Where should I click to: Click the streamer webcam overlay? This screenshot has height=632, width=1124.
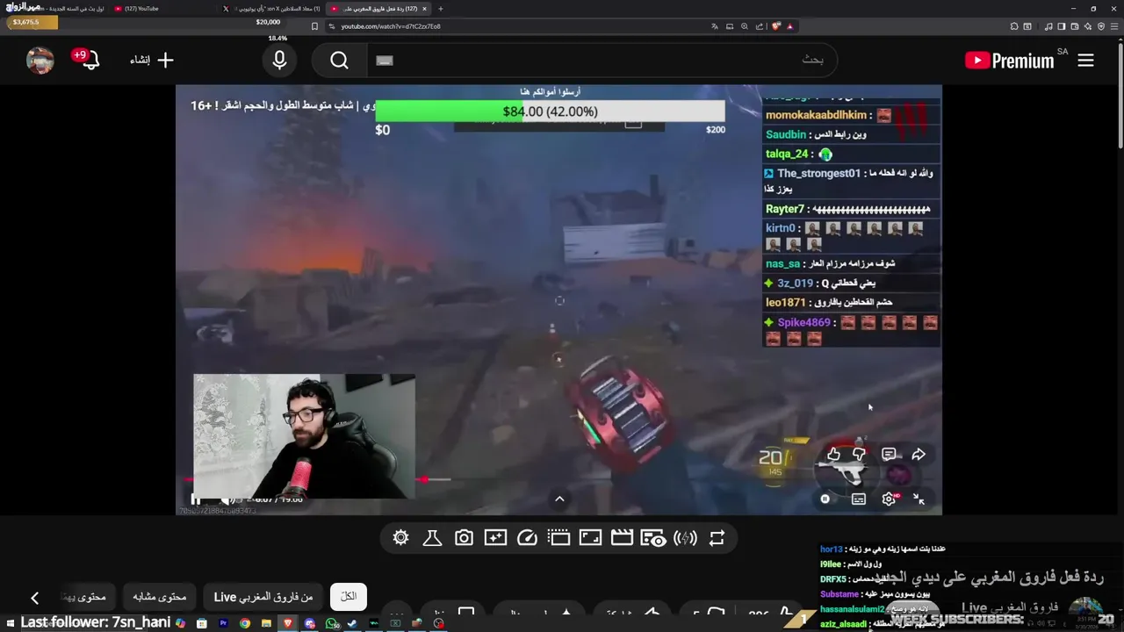coord(305,436)
